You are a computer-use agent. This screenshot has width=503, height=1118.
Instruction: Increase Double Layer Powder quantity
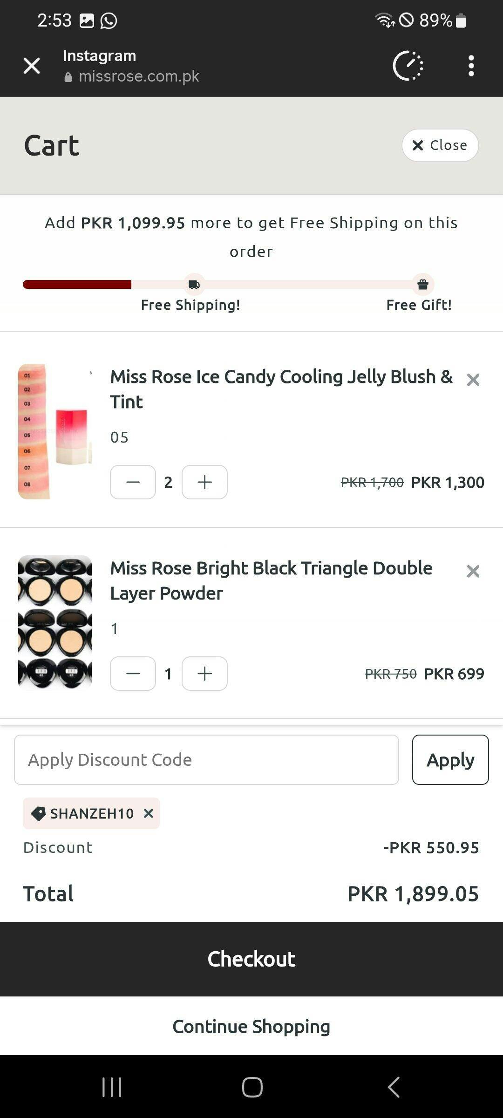204,674
